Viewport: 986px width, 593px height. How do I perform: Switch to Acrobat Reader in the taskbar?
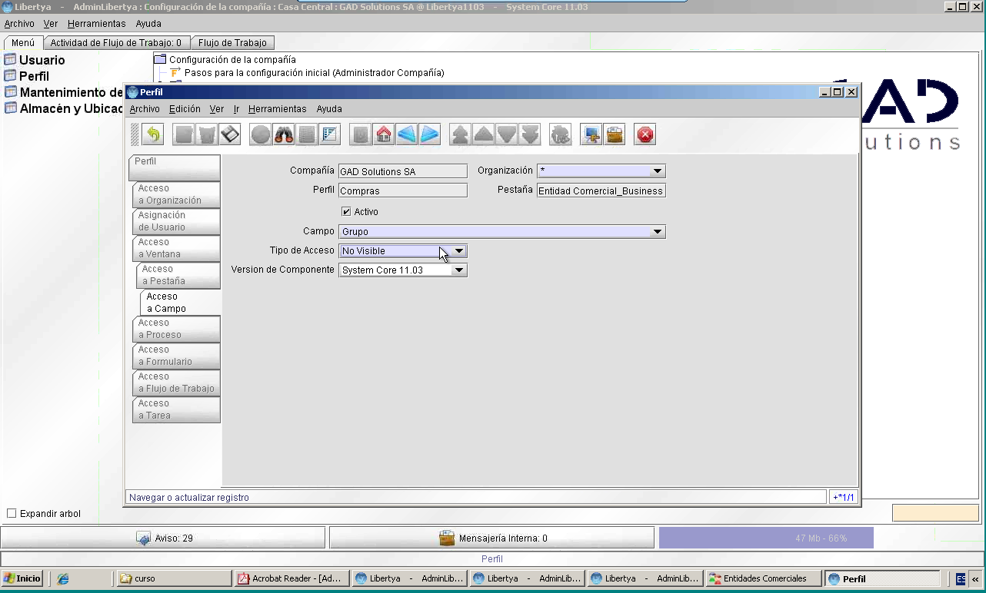click(x=291, y=578)
